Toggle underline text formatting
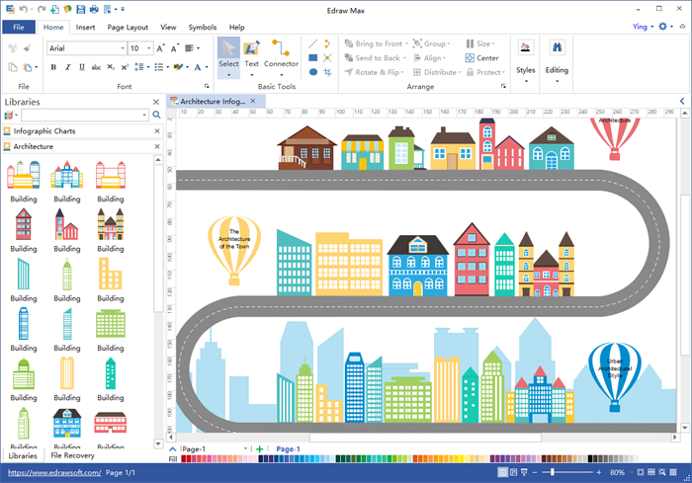This screenshot has height=483, width=692. click(x=83, y=67)
